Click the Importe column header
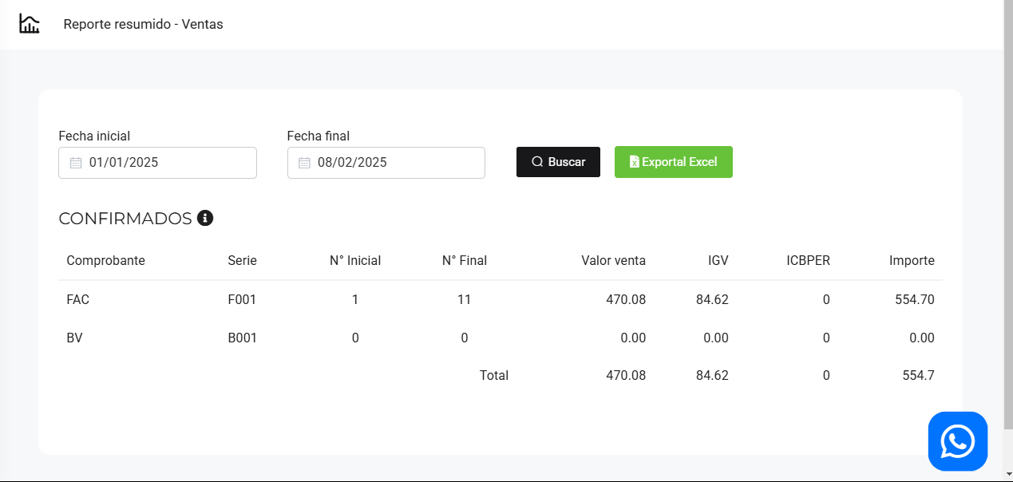The width and height of the screenshot is (1013, 482). pyautogui.click(x=912, y=260)
